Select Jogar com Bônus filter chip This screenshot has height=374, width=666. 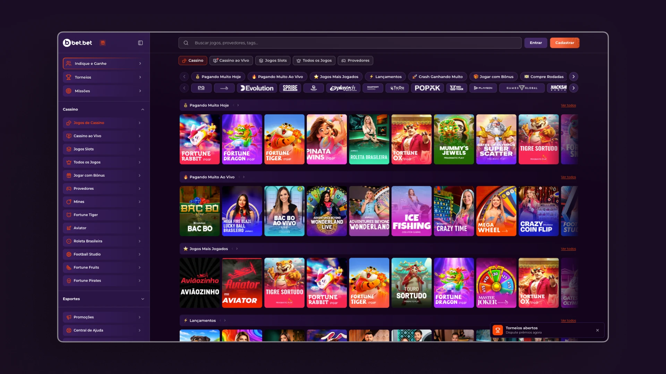(494, 77)
